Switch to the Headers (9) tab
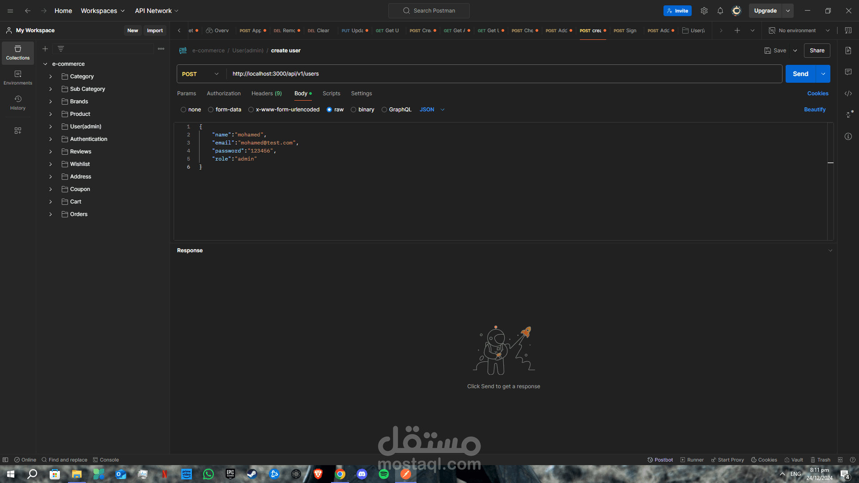 (x=267, y=93)
